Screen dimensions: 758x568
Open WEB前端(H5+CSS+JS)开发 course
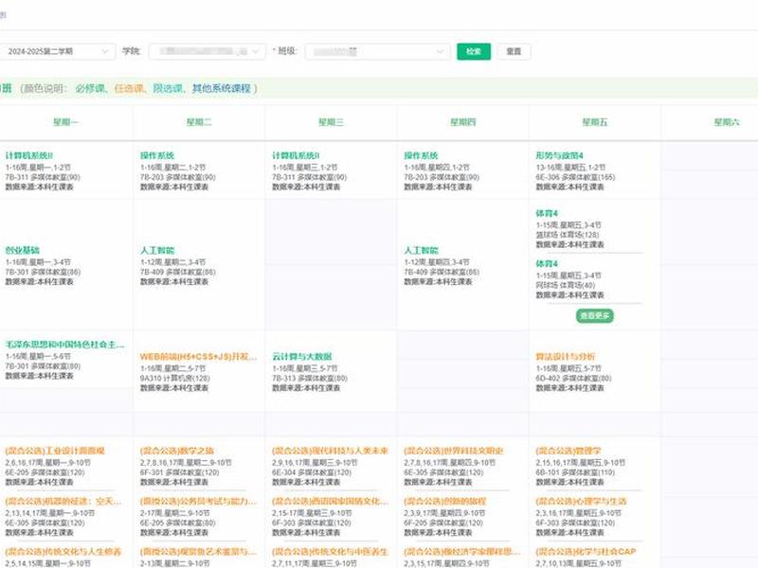pyautogui.click(x=198, y=357)
